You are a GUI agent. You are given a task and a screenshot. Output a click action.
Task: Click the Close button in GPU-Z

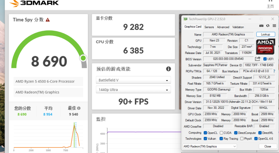coord(267,146)
